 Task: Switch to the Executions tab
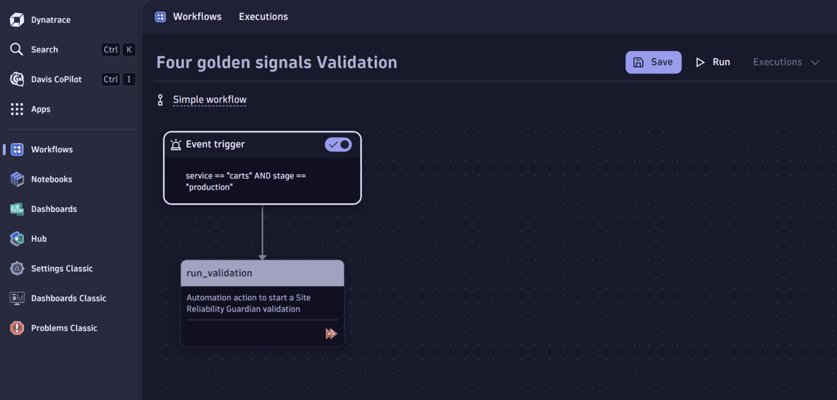point(263,16)
